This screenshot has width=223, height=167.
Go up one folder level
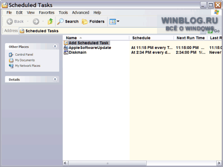coord(50,21)
